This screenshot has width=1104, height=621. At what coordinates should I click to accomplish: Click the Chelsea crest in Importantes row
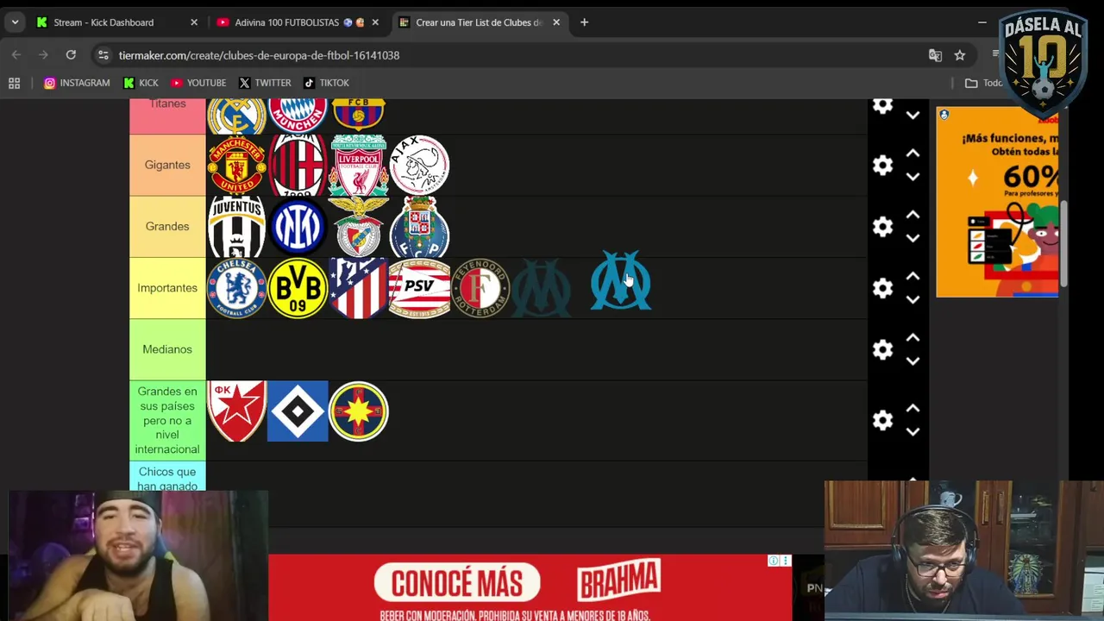(236, 288)
